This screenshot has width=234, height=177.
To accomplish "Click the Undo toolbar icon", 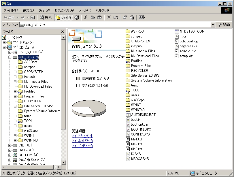I will (x=116, y=18).
